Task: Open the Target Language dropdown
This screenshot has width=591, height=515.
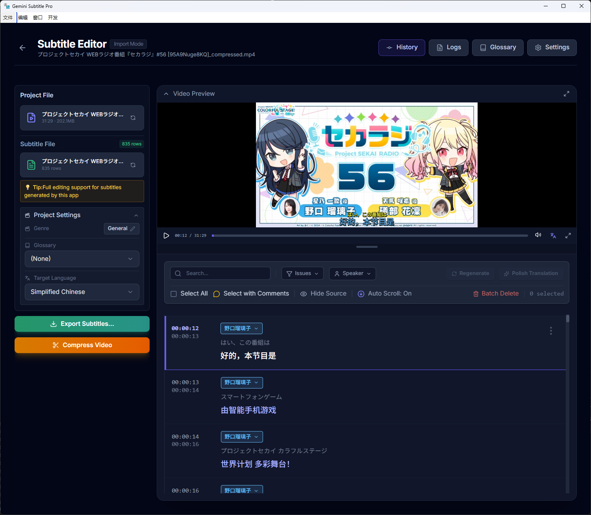Action: coord(82,292)
